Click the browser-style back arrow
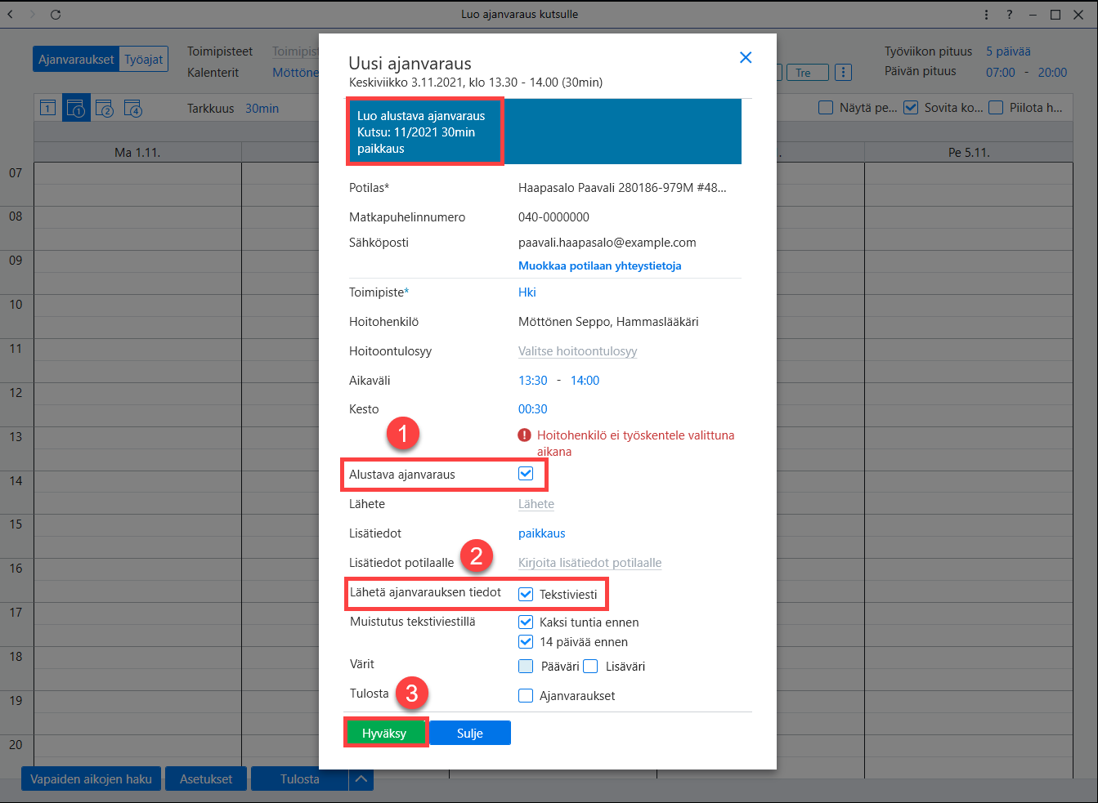This screenshot has width=1098, height=803. coord(11,14)
